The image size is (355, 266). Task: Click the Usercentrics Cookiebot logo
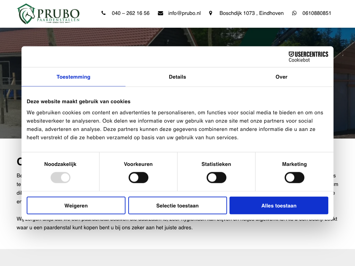point(308,57)
